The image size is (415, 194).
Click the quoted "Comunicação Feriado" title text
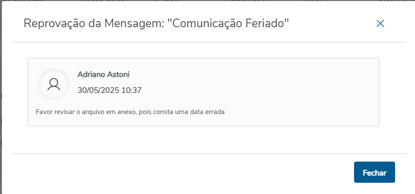pos(228,23)
